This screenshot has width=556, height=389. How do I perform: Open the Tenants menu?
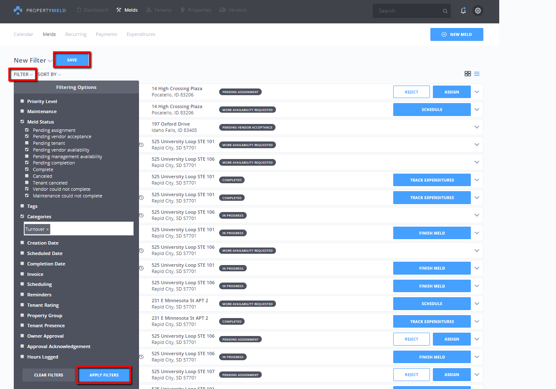[159, 10]
